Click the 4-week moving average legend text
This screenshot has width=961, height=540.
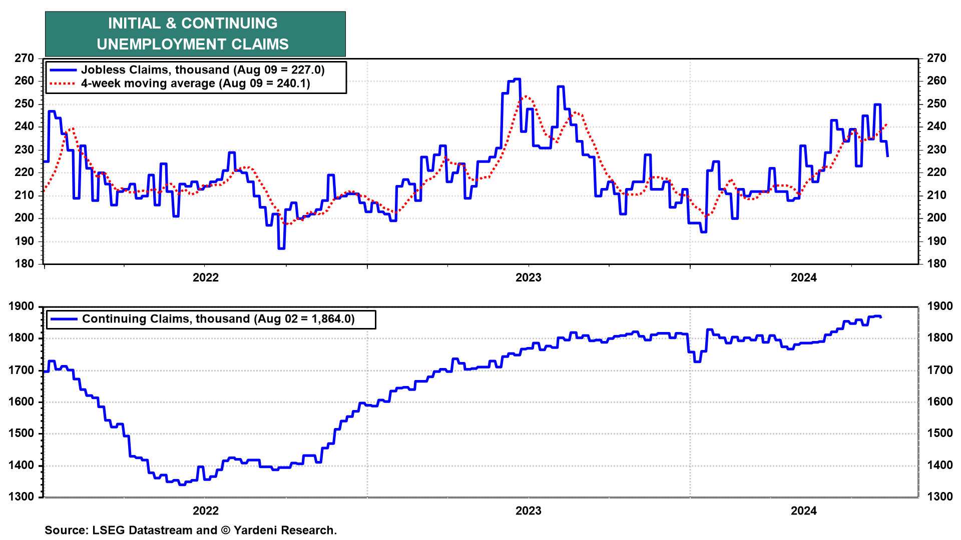pos(196,83)
